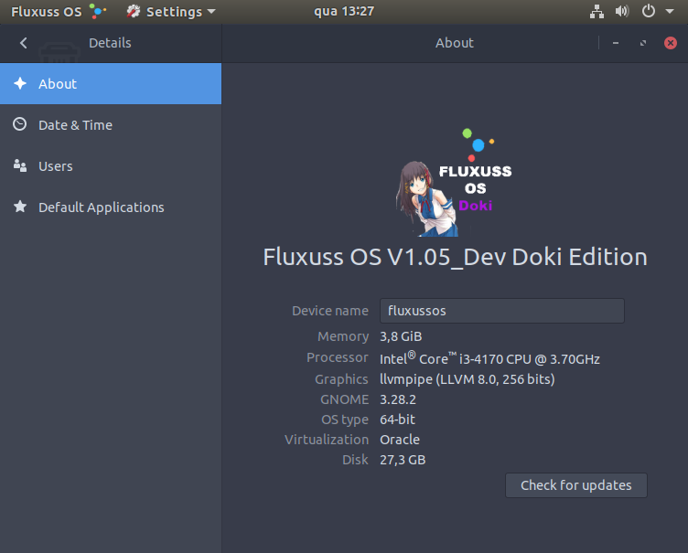Close the Settings window with red button

[671, 43]
